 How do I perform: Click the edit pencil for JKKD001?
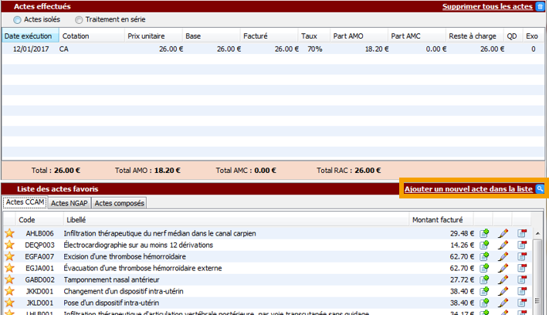503,291
